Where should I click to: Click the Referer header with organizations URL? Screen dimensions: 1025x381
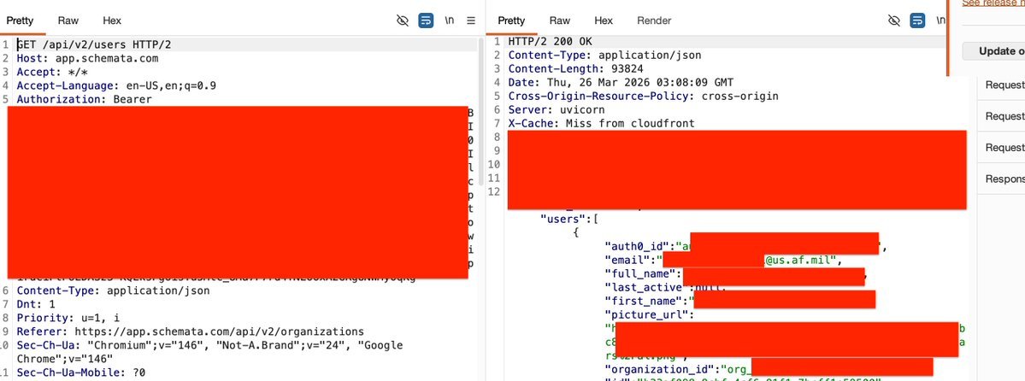(191, 331)
